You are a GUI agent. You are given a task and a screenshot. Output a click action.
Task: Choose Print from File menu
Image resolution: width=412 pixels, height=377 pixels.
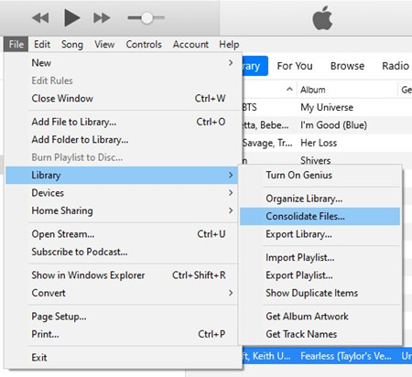(x=122, y=334)
